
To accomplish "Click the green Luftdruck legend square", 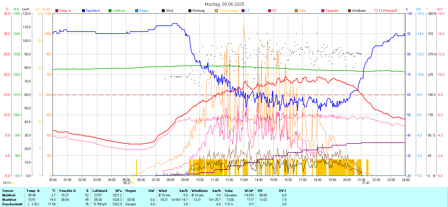I will (110, 11).
